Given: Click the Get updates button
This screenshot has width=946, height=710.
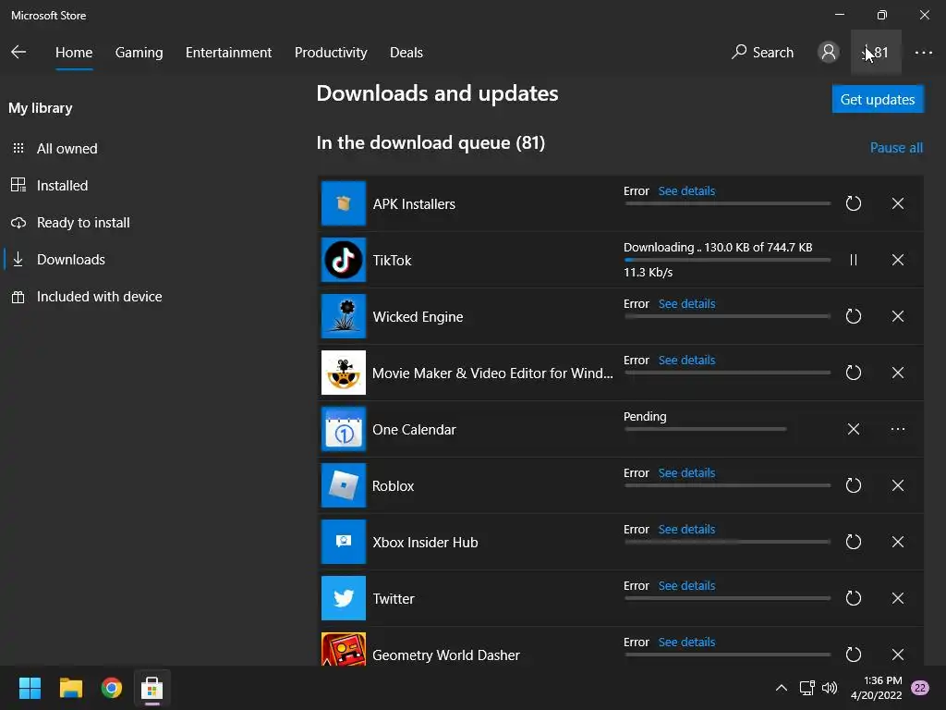Looking at the screenshot, I should click(x=878, y=99).
